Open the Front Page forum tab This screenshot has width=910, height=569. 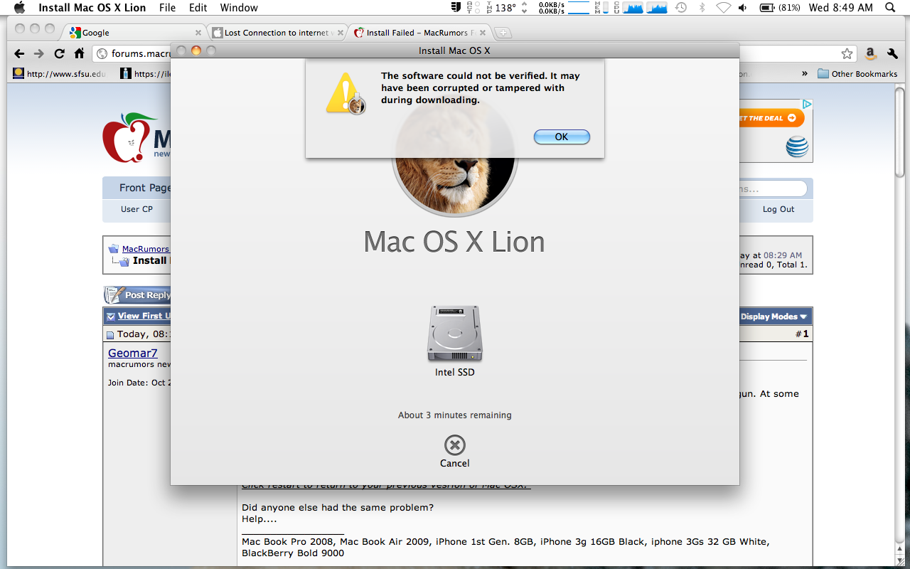[144, 188]
